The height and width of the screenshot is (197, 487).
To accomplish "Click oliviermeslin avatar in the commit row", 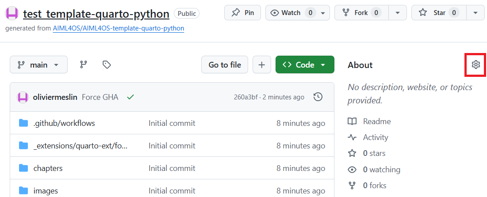I will pyautogui.click(x=23, y=97).
